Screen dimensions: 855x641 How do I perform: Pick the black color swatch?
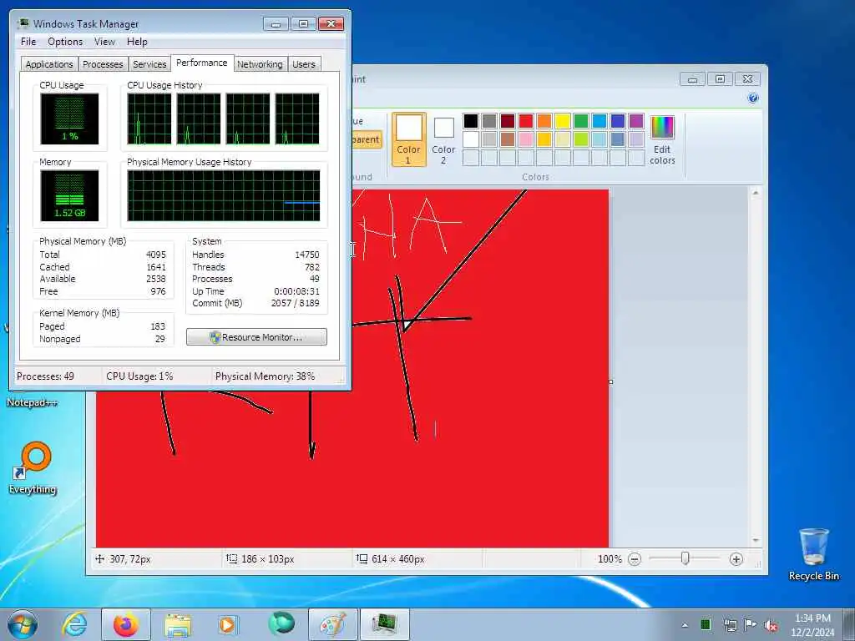pyautogui.click(x=471, y=120)
